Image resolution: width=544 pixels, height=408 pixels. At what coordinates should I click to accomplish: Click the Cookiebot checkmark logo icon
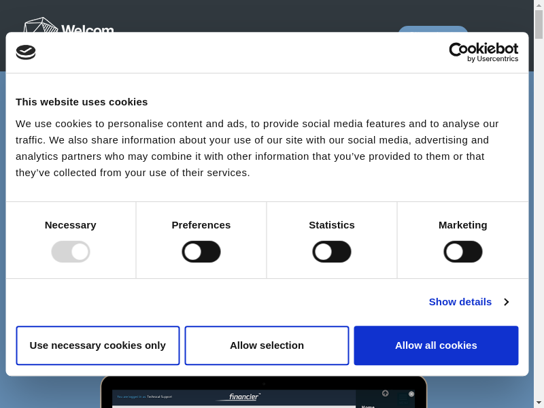tap(26, 52)
